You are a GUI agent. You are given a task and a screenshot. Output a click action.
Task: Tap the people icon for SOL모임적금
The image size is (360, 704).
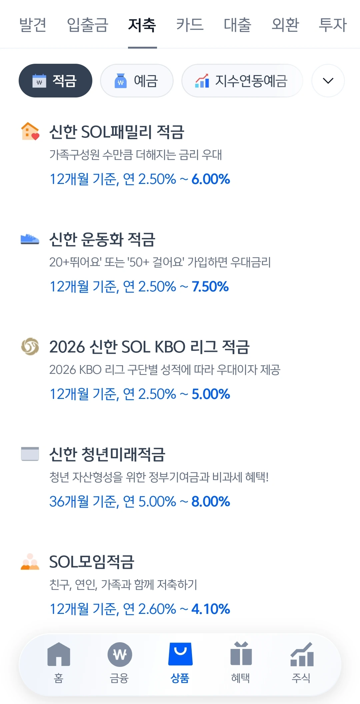click(30, 561)
